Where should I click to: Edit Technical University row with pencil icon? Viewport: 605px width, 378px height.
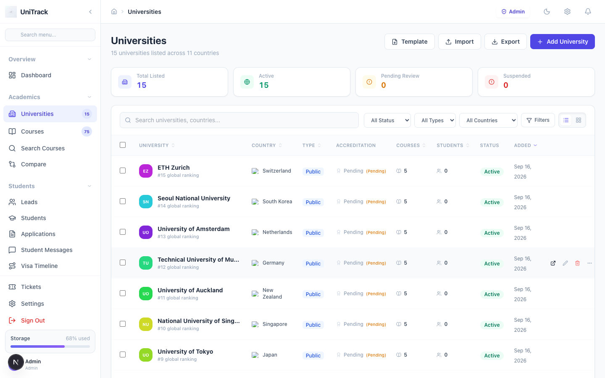click(x=565, y=263)
